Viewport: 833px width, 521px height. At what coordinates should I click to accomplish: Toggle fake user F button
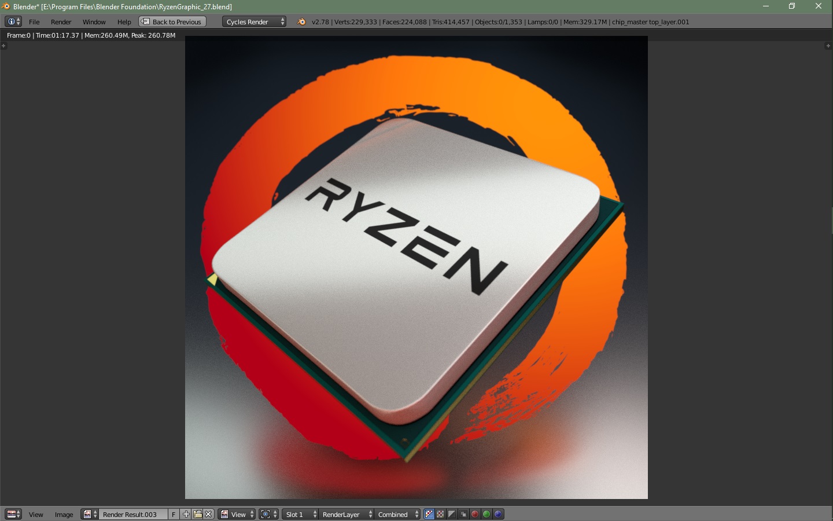174,514
